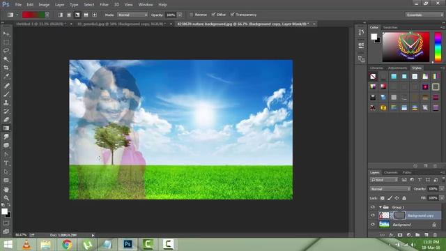Switch to the Swatches tab
Viewport: 446px width, 251px height.
pos(390,27)
